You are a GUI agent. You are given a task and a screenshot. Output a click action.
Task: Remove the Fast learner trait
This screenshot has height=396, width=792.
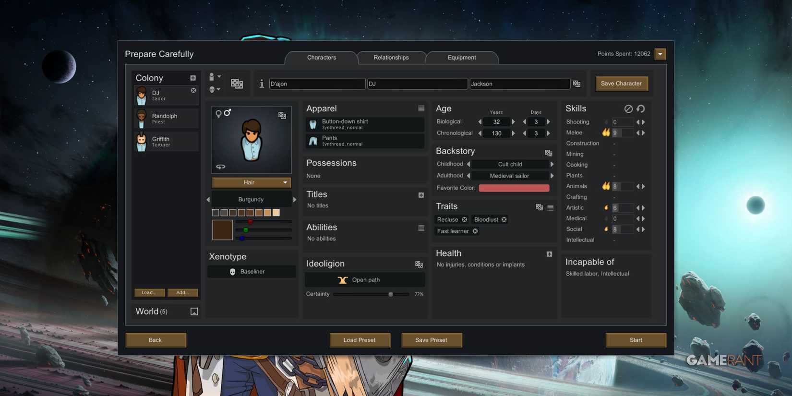[x=475, y=231]
